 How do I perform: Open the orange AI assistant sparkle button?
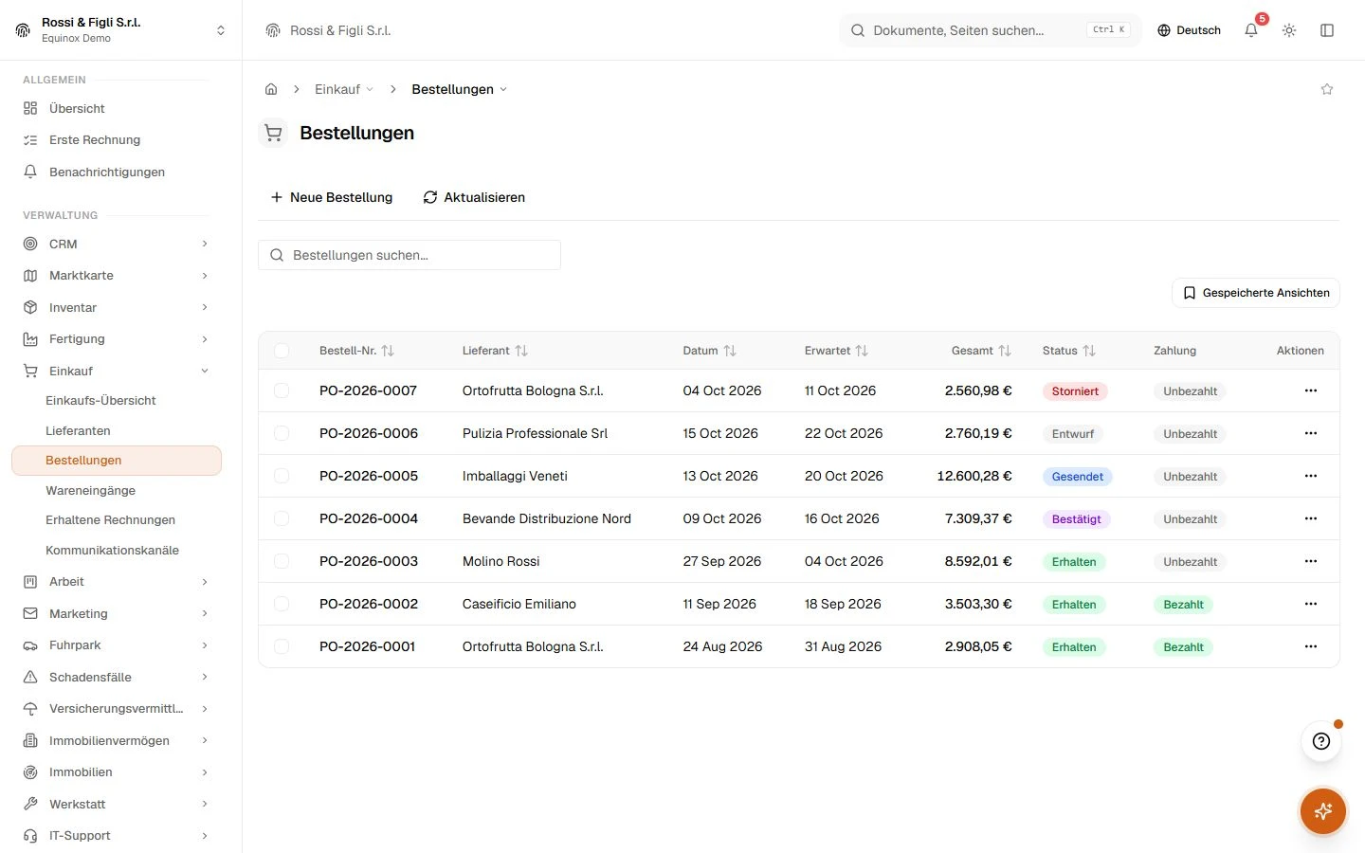point(1323,811)
